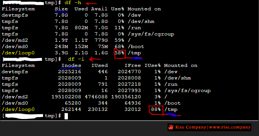Select the 'IFree' column header
This screenshot has width=259, height=136.
tap(132, 65)
